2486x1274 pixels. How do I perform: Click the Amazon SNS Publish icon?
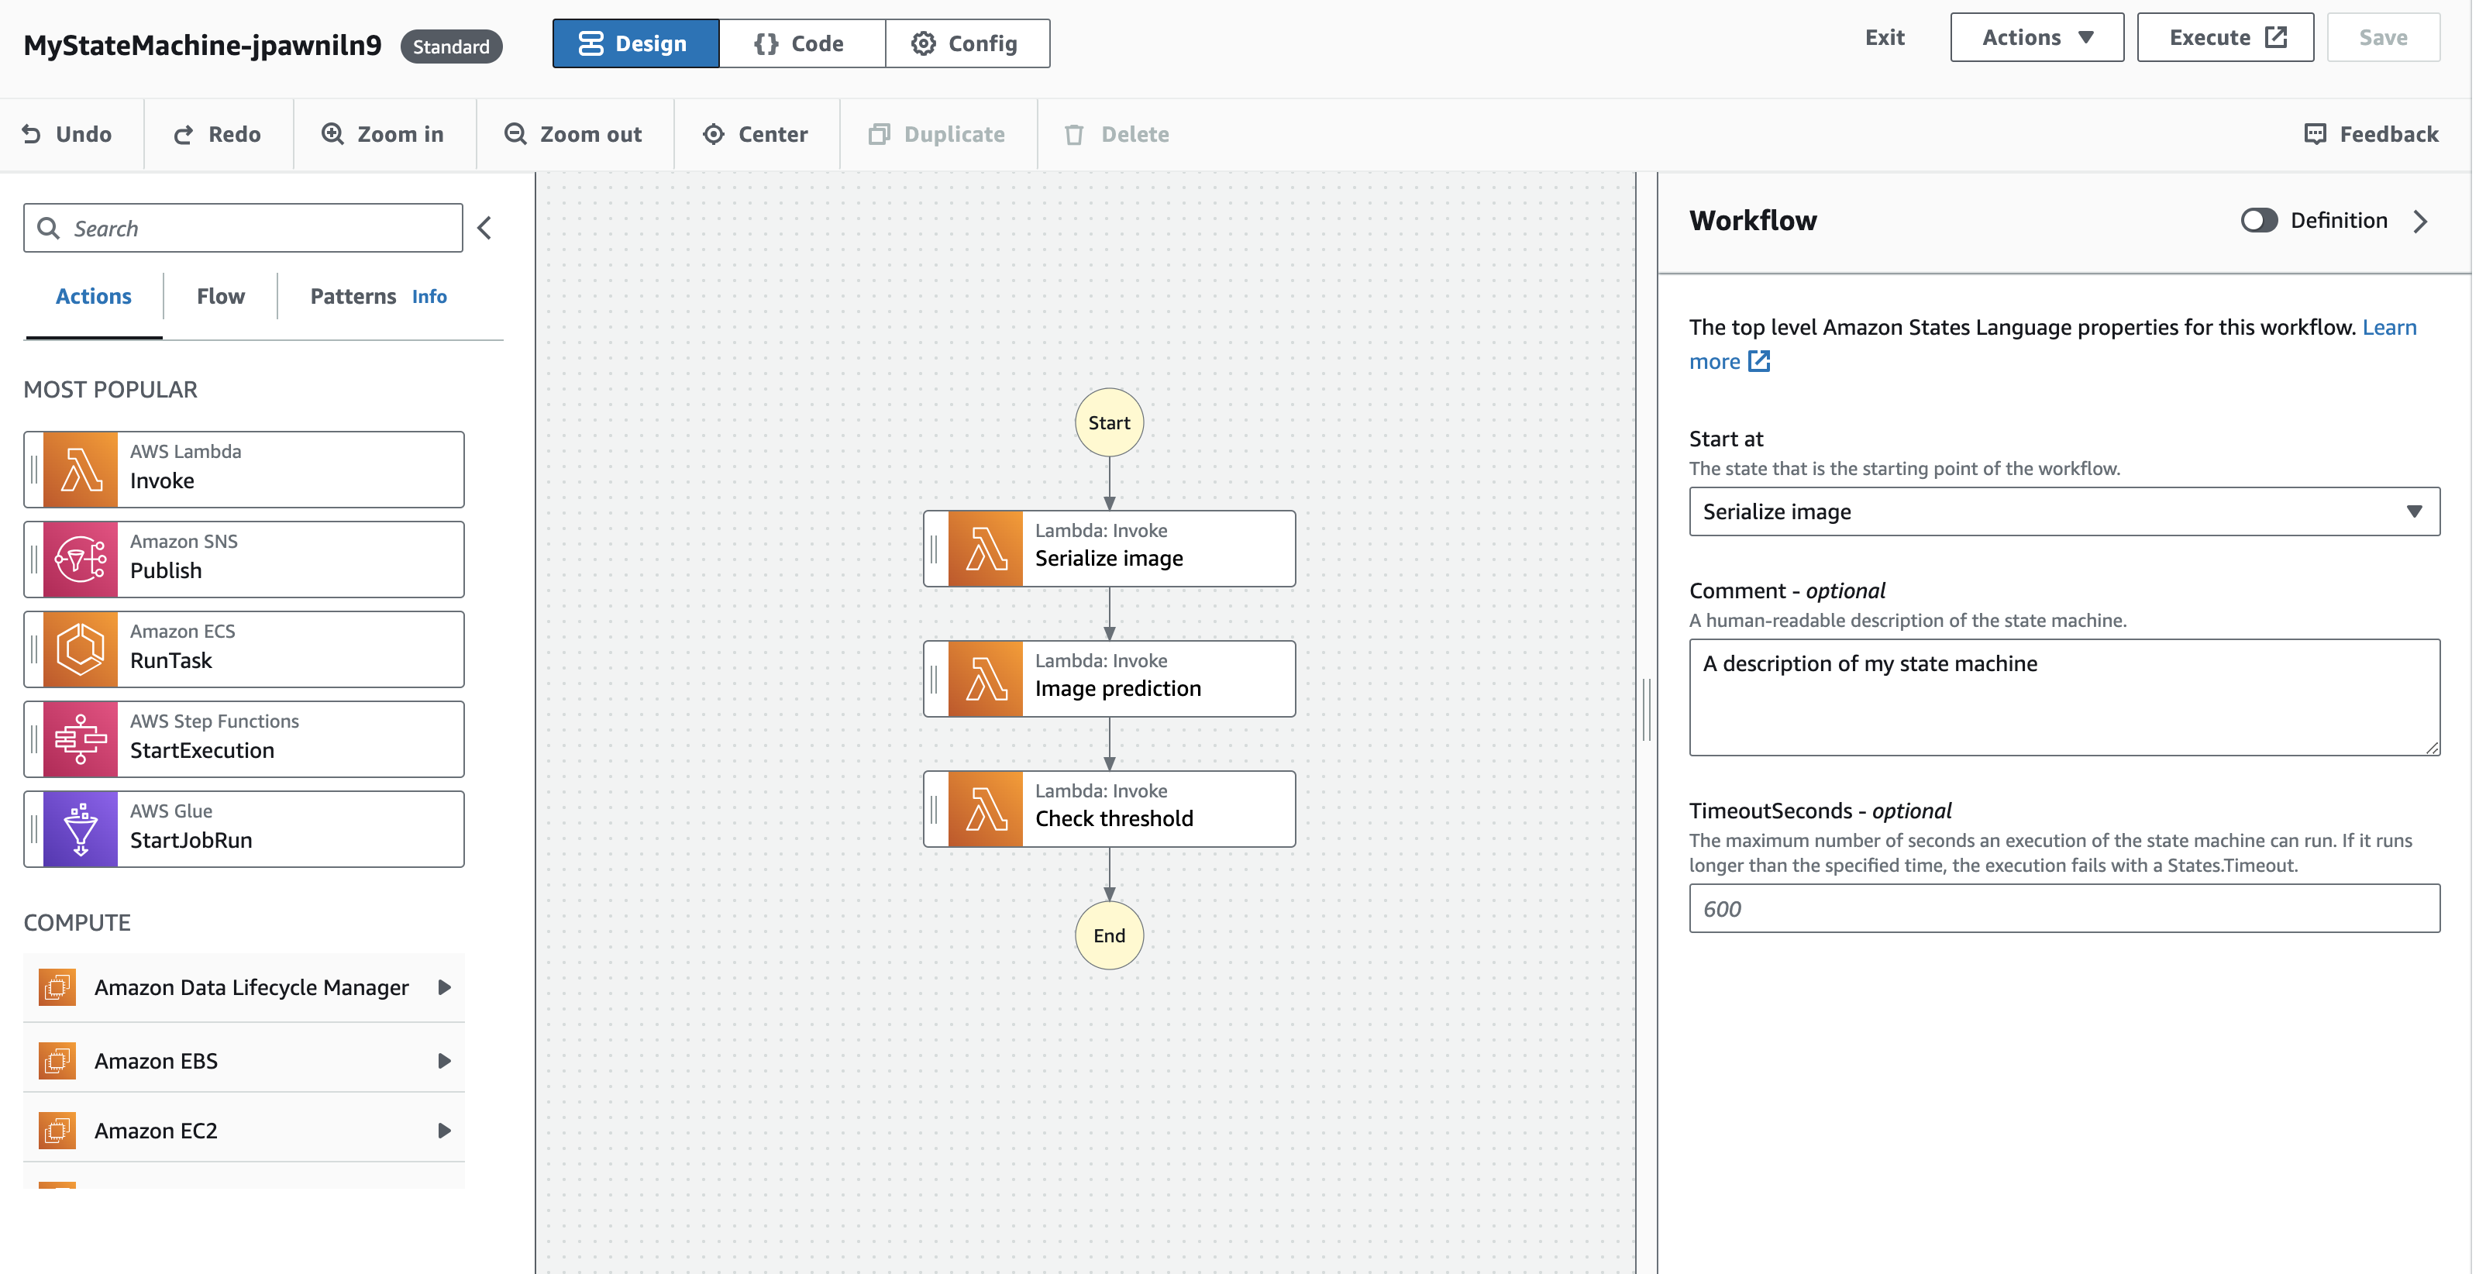80,560
